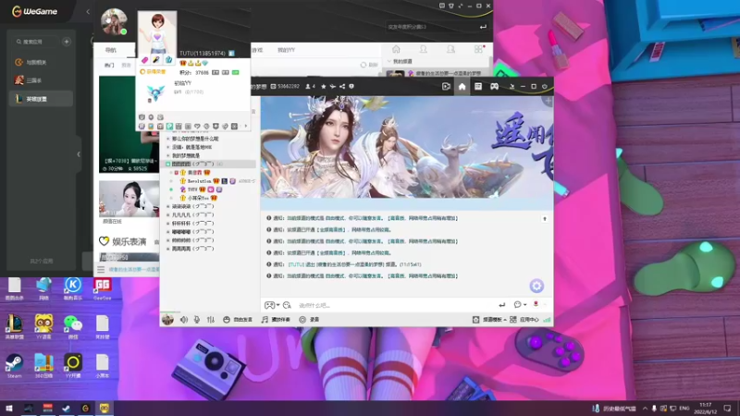Collapse the WeGame panel side arrow
The height and width of the screenshot is (416, 740).
[x=79, y=154]
